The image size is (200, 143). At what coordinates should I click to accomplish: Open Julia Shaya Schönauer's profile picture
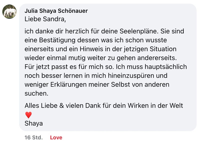click(9, 12)
